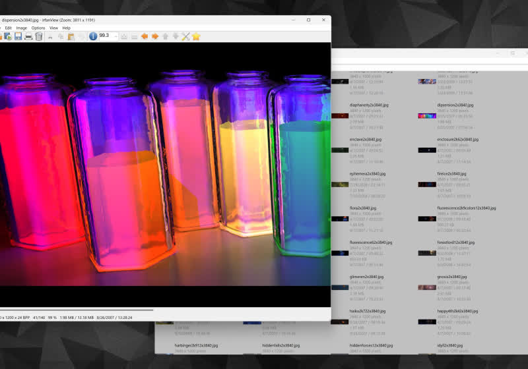Open IrfanView settings tools icon
The height and width of the screenshot is (369, 528).
click(x=186, y=36)
